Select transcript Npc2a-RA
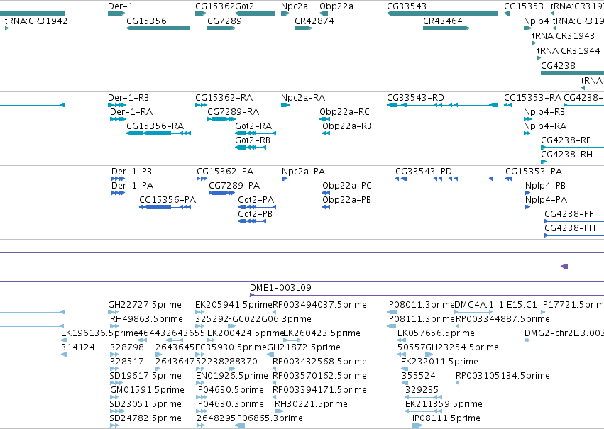This screenshot has height=429, width=604. tap(285, 105)
